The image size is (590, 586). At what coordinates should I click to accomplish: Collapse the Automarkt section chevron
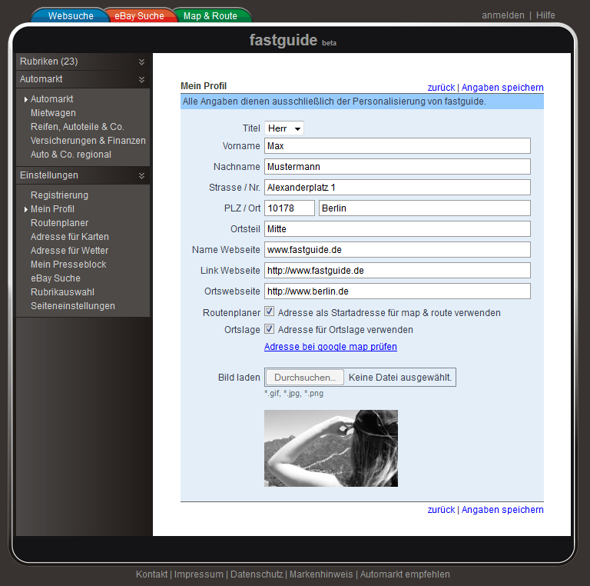tap(141, 79)
